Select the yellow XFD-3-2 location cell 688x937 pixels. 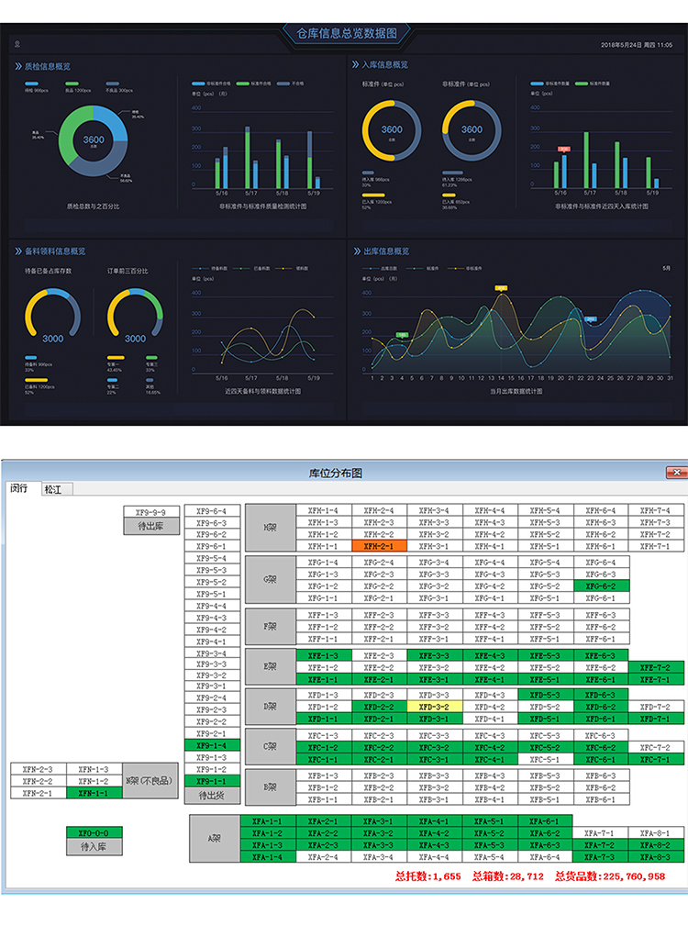[x=434, y=708]
